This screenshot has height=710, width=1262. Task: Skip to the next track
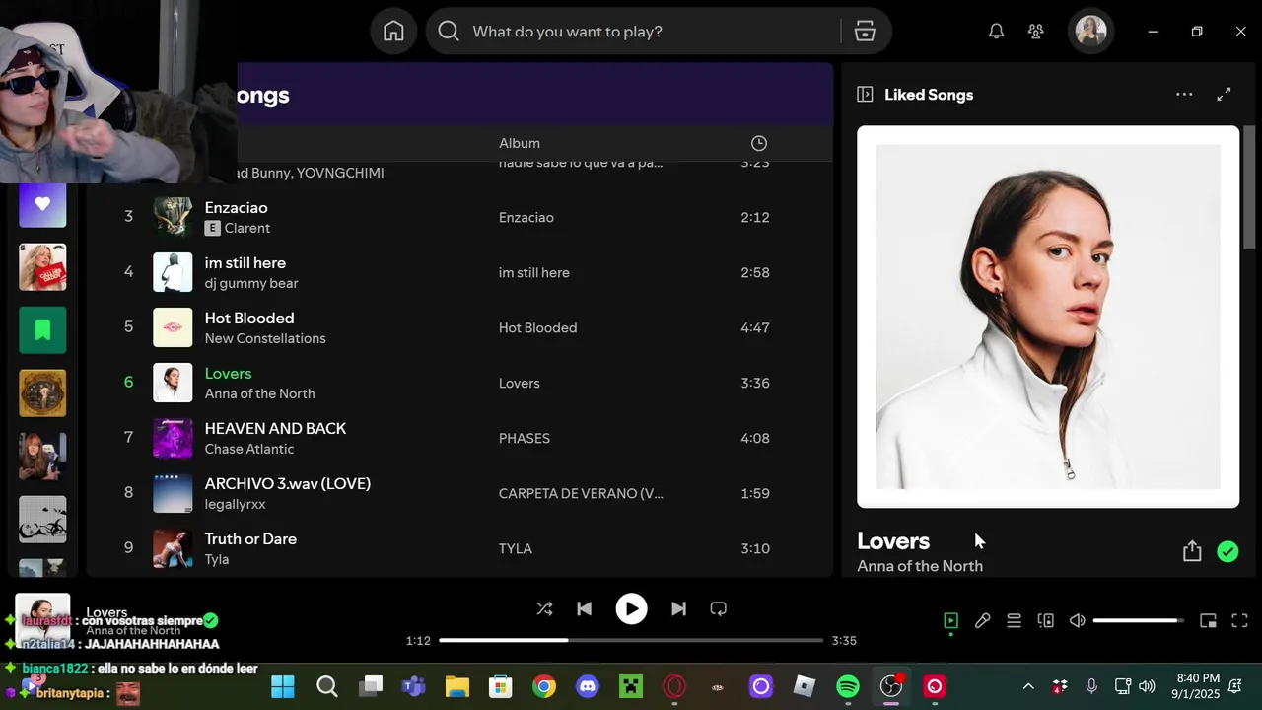678,609
